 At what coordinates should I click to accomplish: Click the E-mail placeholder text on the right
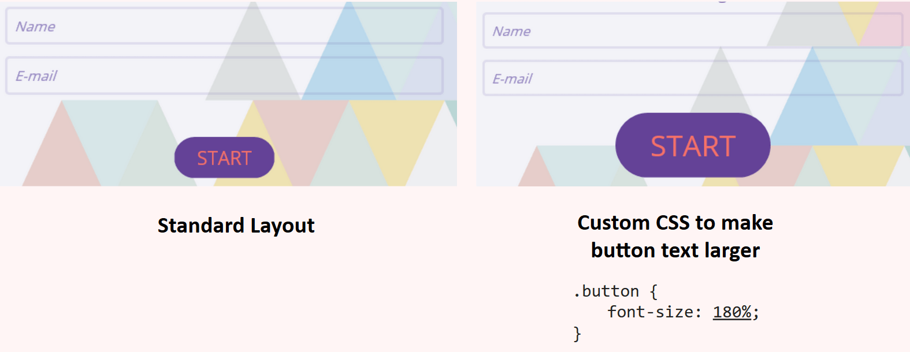point(512,78)
